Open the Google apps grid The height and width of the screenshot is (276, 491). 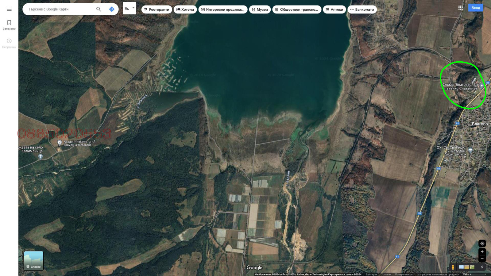click(460, 8)
